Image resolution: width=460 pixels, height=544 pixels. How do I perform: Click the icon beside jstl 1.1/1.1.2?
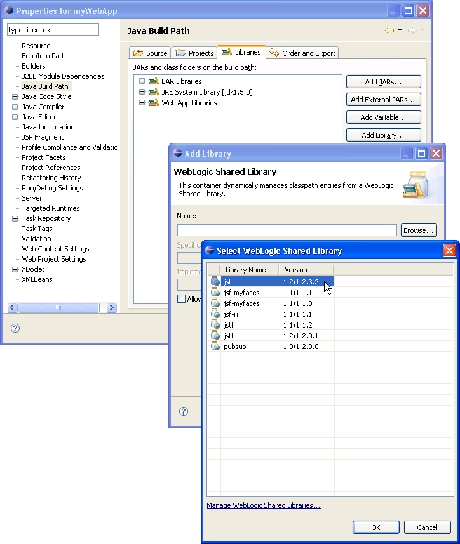click(x=215, y=324)
